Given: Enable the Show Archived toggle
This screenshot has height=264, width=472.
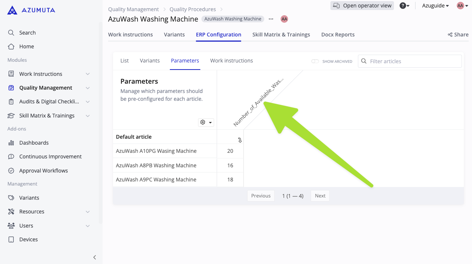Looking at the screenshot, I should point(315,61).
